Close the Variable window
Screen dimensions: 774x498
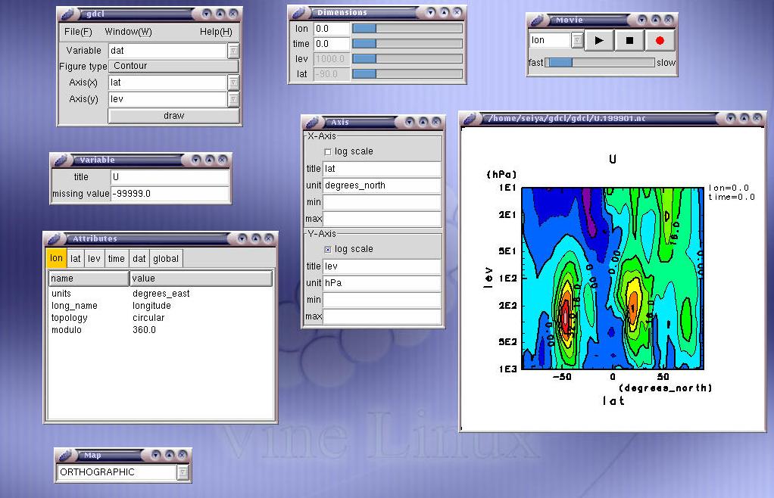click(x=222, y=160)
